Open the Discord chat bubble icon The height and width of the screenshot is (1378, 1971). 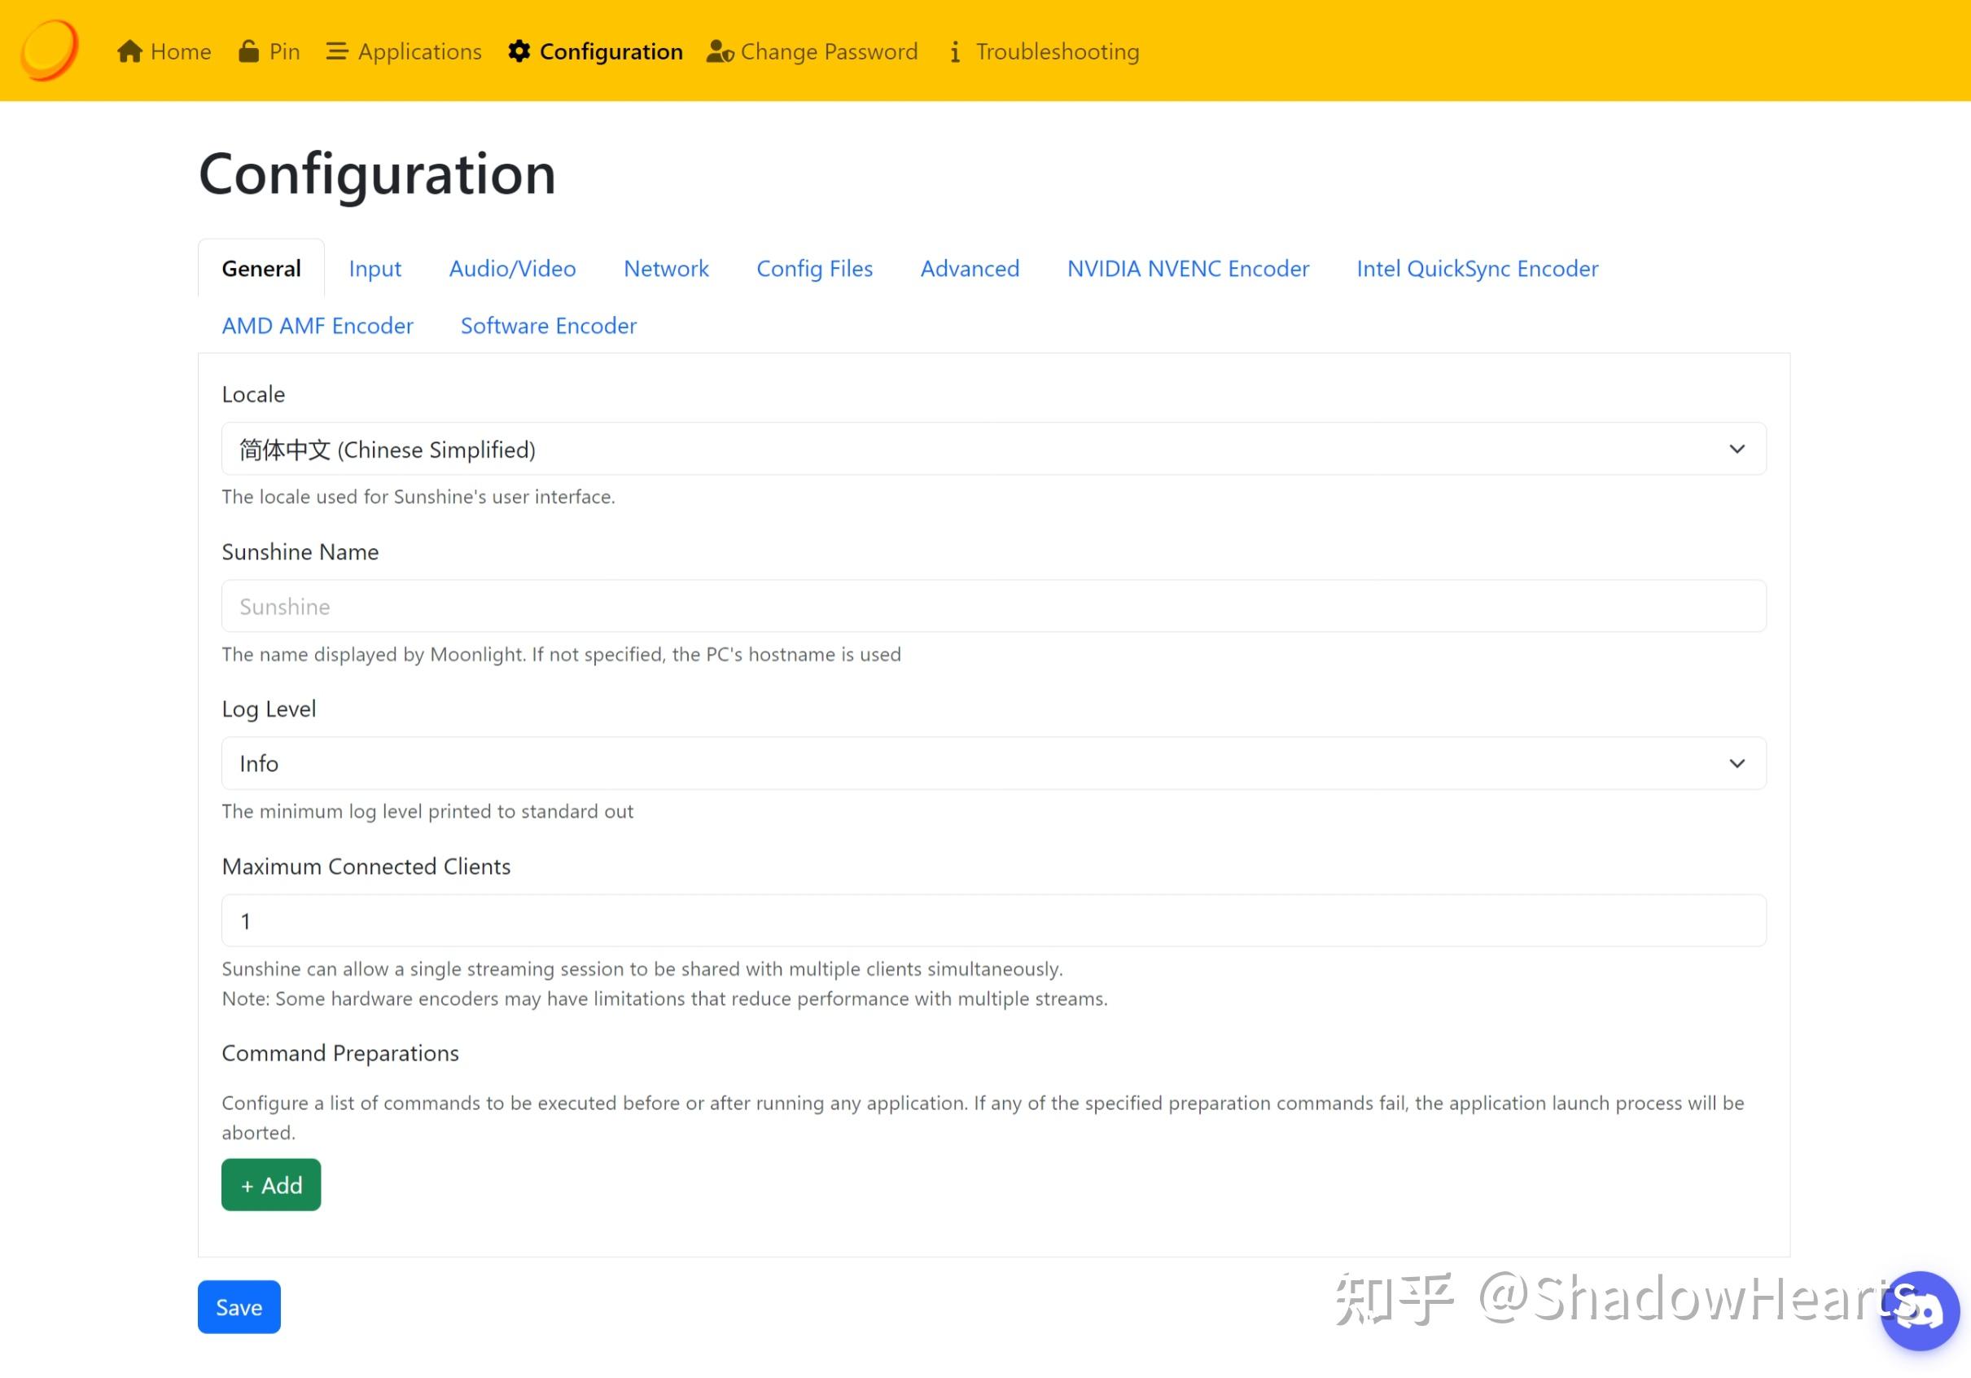[1920, 1311]
